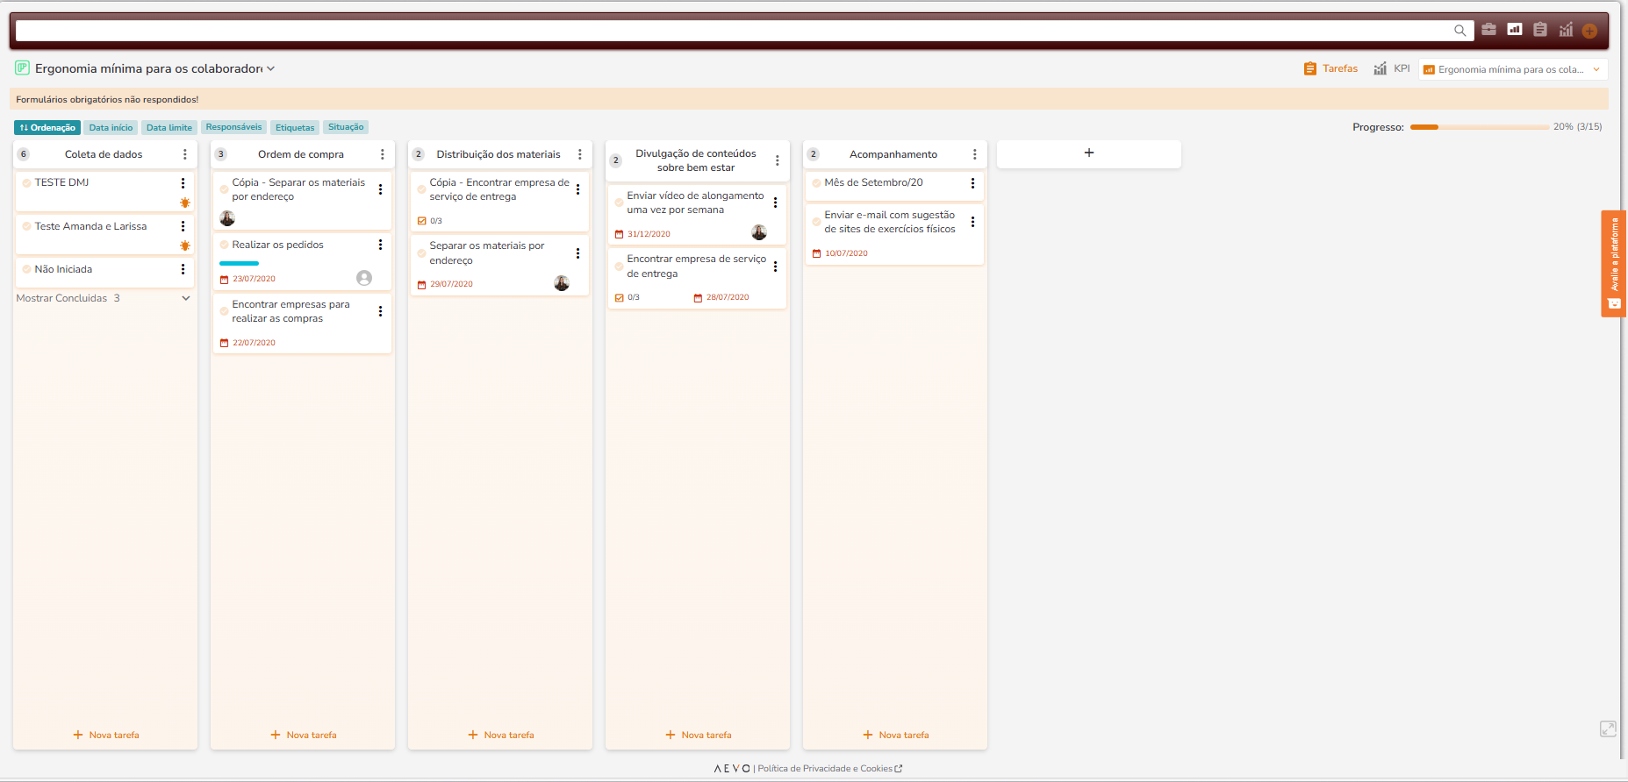Viewport: 1628px width, 782px height.
Task: Open options for Enviar e-mail com sugestão card
Action: [972, 222]
